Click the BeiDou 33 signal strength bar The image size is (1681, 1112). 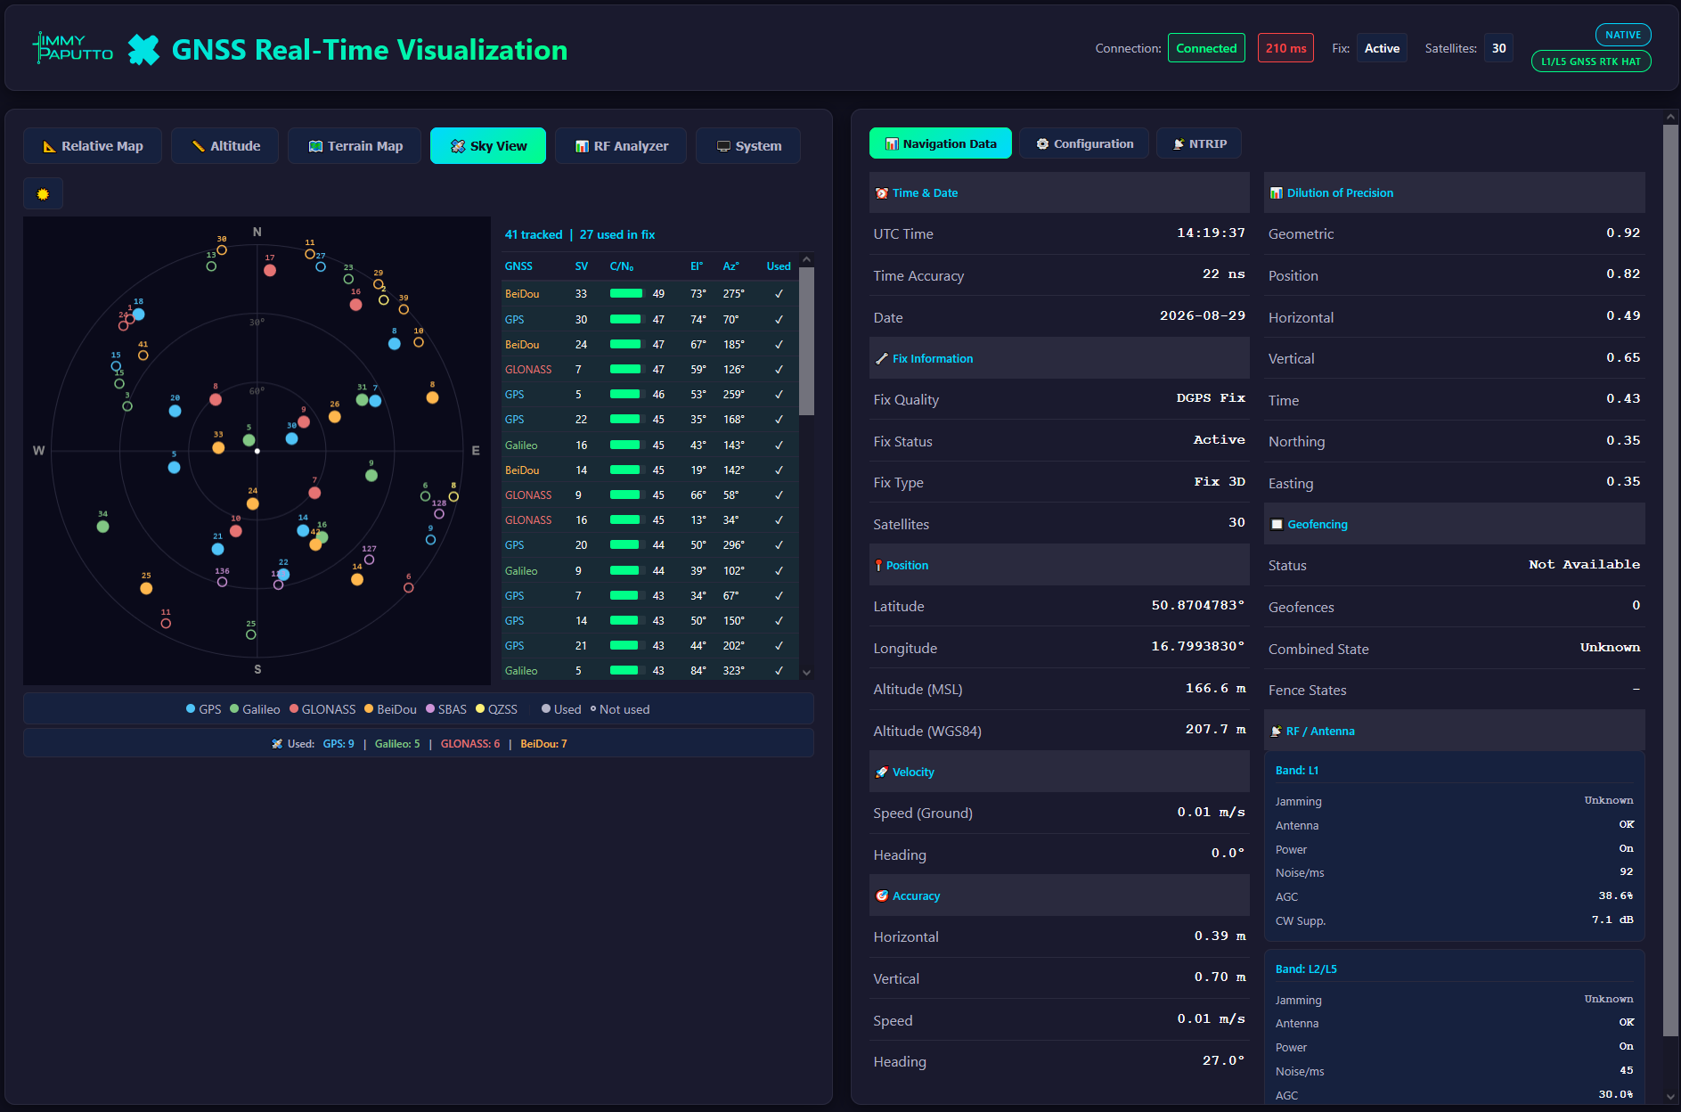626,294
